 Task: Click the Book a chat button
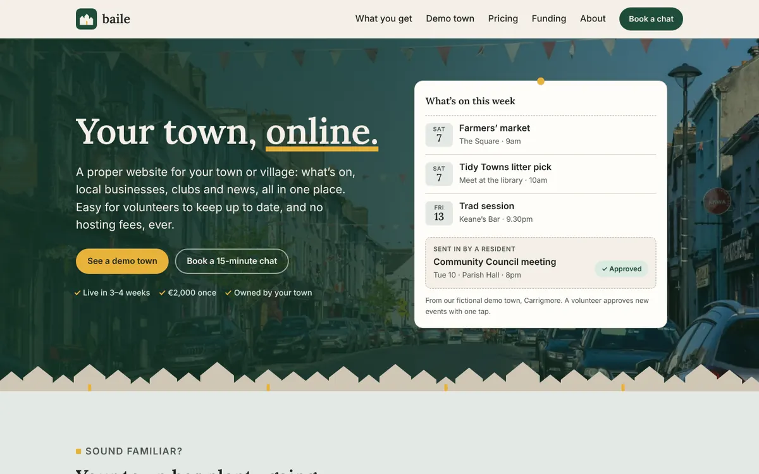(651, 19)
